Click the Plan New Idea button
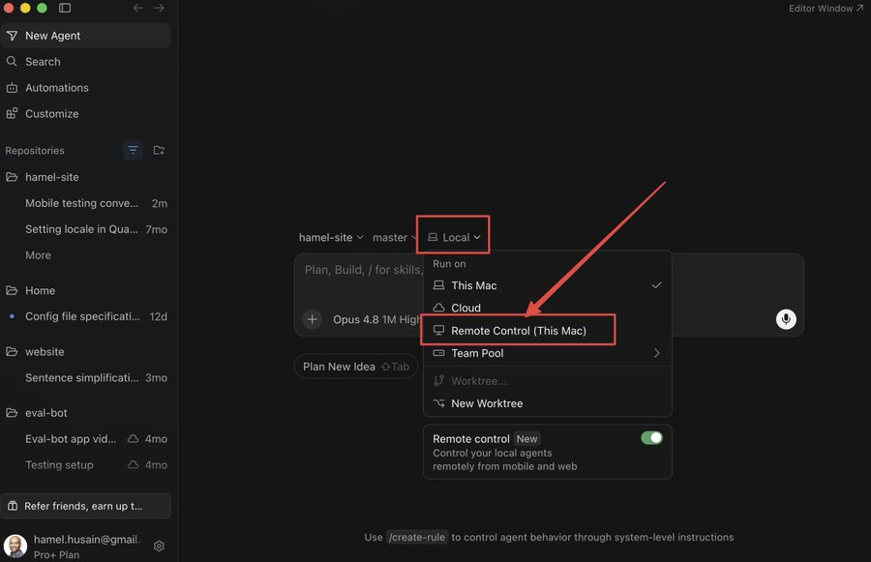 click(355, 367)
